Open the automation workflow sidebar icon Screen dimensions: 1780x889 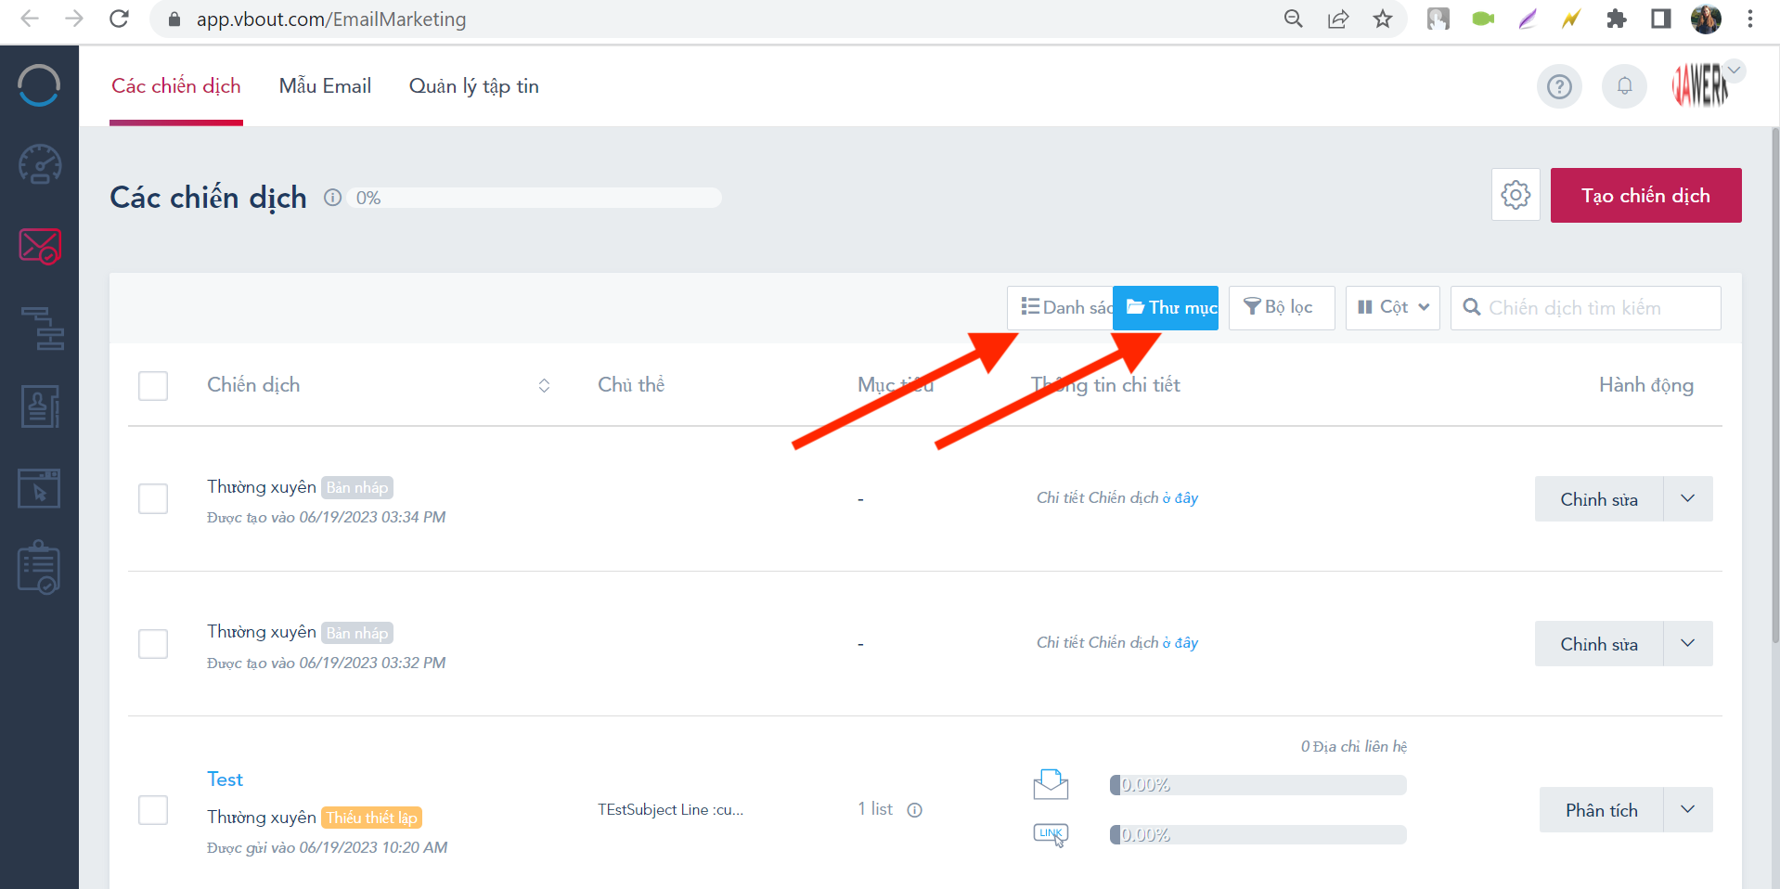pos(42,328)
